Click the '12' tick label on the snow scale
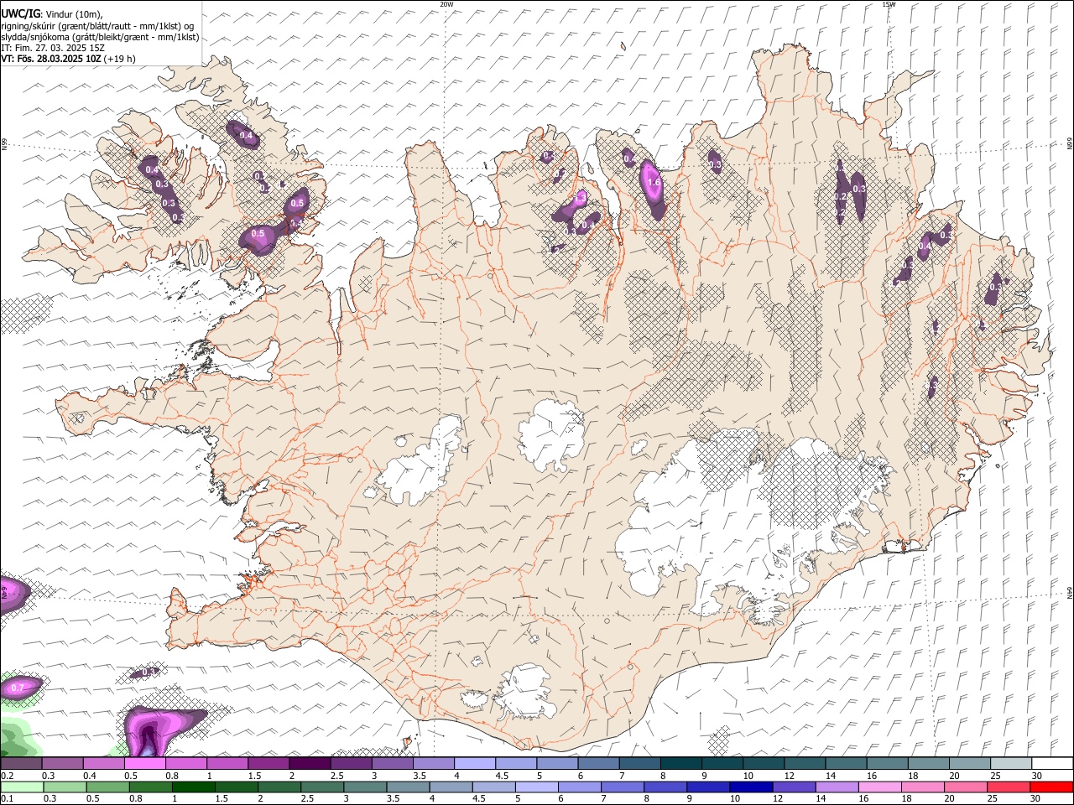 [790, 776]
